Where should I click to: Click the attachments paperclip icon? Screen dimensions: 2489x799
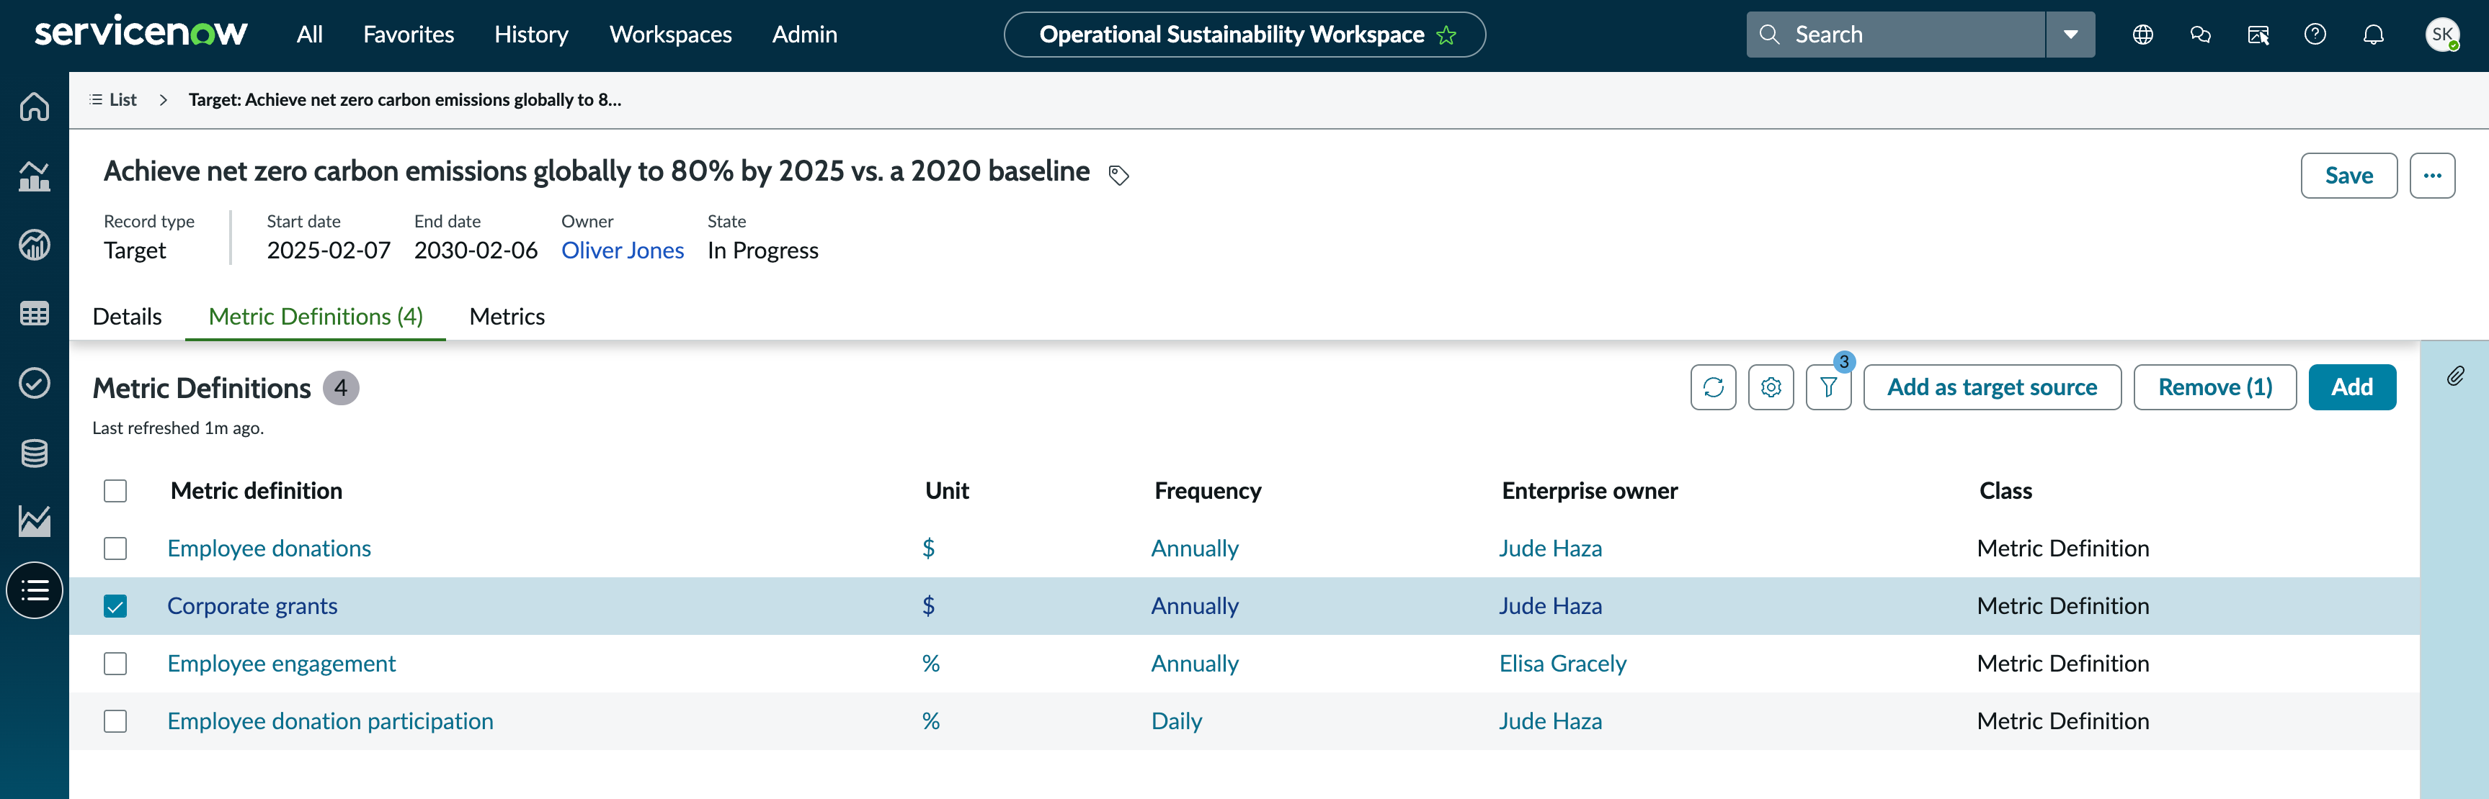click(x=2455, y=376)
